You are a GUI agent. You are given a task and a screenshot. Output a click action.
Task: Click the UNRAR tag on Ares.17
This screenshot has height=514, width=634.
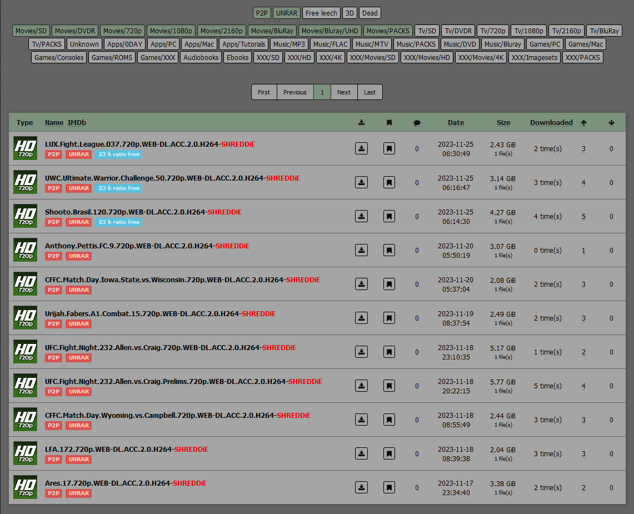(78, 493)
